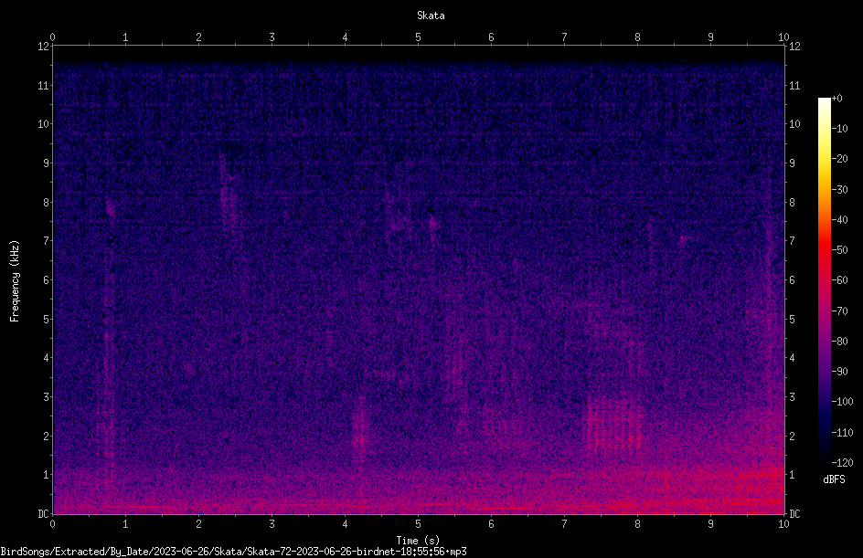Click the "3" tick on the right frequency axis
The image size is (863, 558).
792,397
